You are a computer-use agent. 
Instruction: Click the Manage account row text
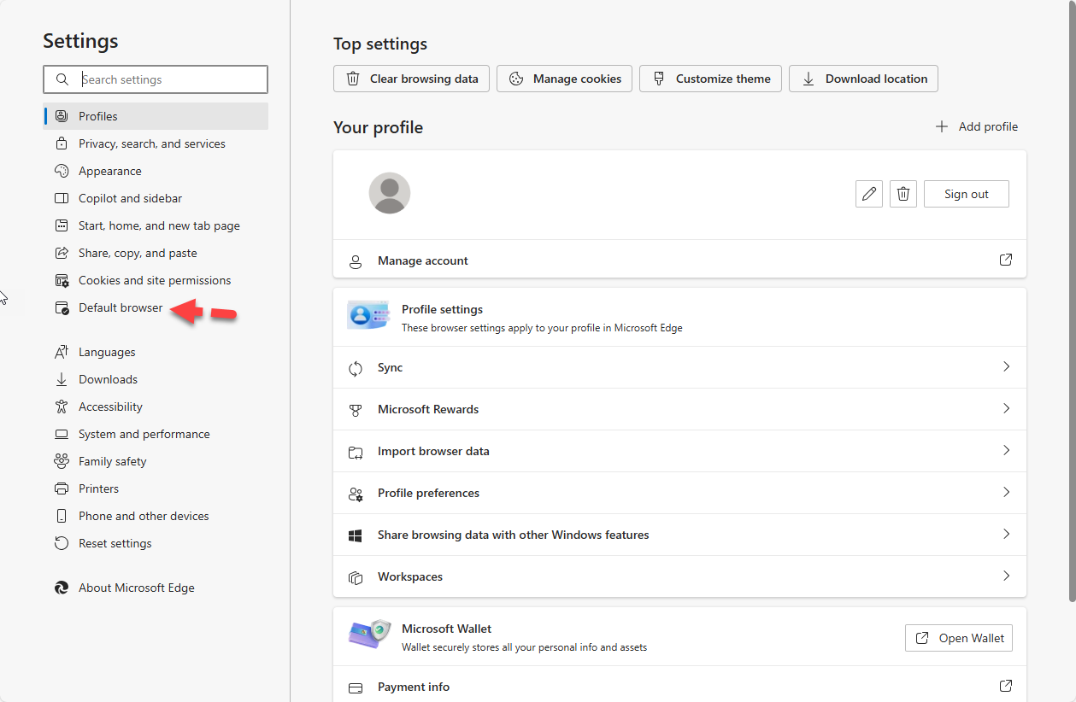point(423,260)
